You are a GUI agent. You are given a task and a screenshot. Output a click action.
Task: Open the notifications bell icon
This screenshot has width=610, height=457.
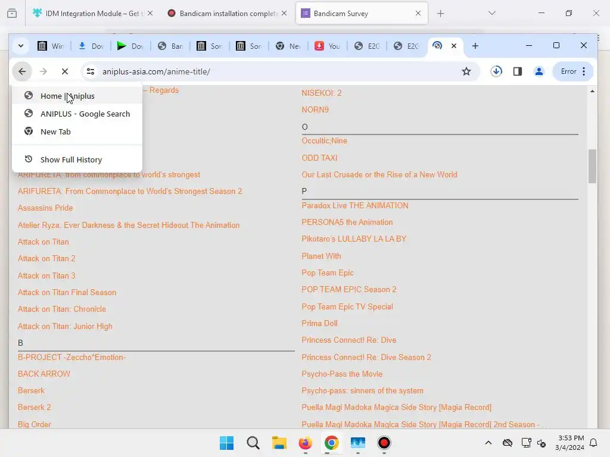[593, 443]
